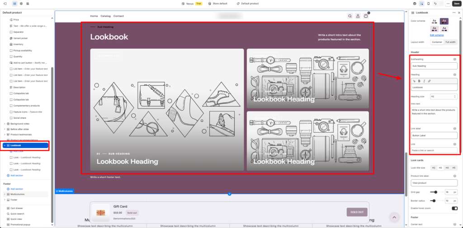Click the dynamic source icon beside Heading

click(455, 74)
